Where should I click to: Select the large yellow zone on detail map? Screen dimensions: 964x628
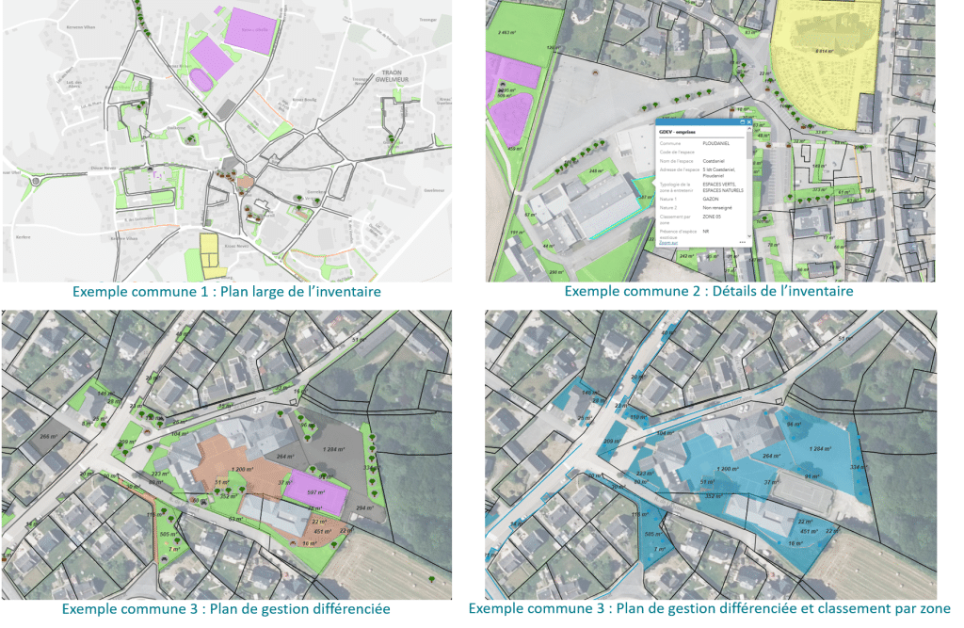(823, 66)
